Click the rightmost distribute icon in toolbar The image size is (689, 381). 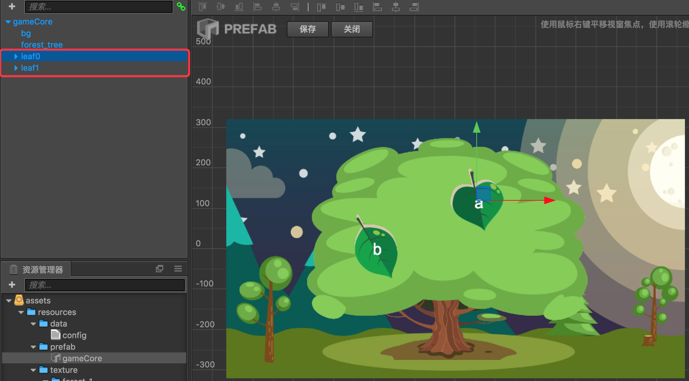pyautogui.click(x=414, y=6)
